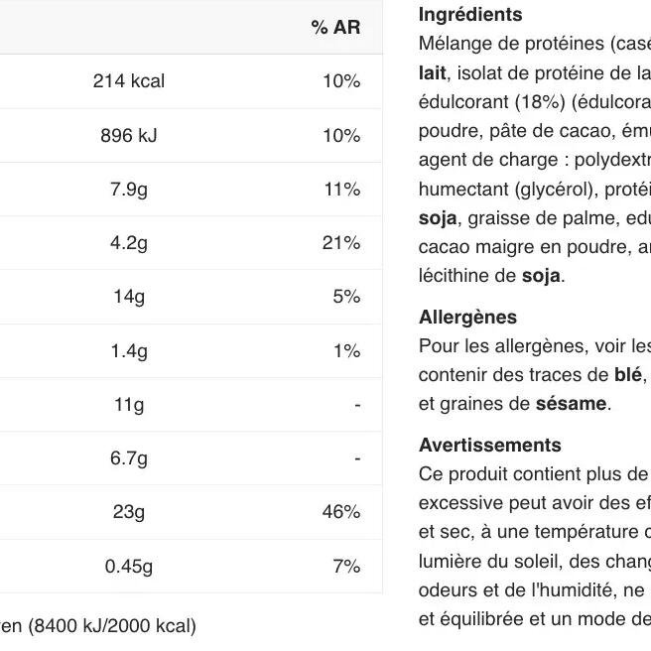Image resolution: width=651 pixels, height=651 pixels.
Task: Click the bold word sésame
Action: click(571, 403)
